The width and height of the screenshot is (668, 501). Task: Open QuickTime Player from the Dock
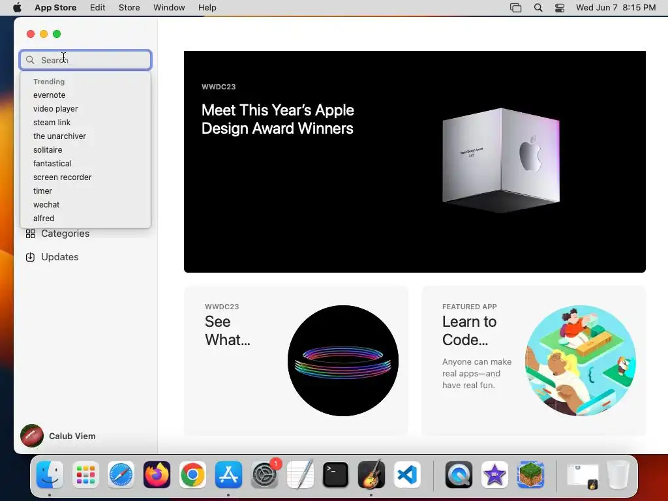[459, 475]
